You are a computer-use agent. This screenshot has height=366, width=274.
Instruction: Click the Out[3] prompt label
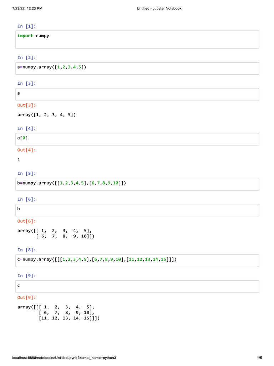pos(27,105)
